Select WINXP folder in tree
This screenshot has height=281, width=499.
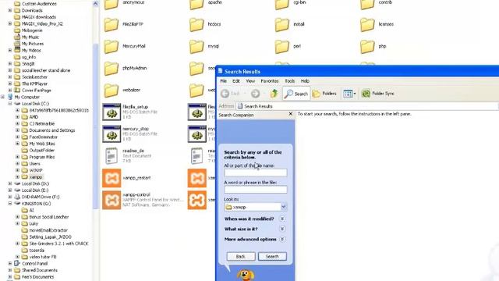point(36,170)
